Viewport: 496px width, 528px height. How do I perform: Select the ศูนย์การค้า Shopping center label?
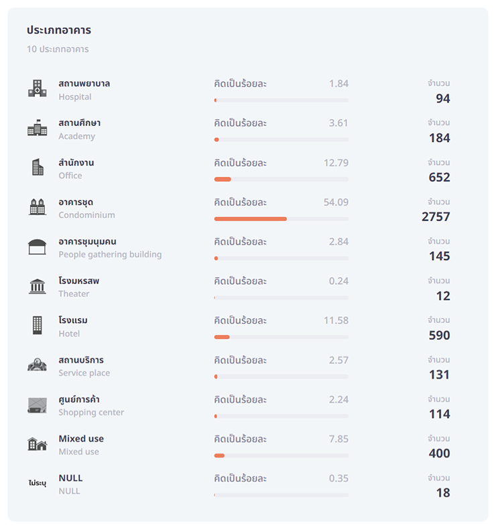91,405
